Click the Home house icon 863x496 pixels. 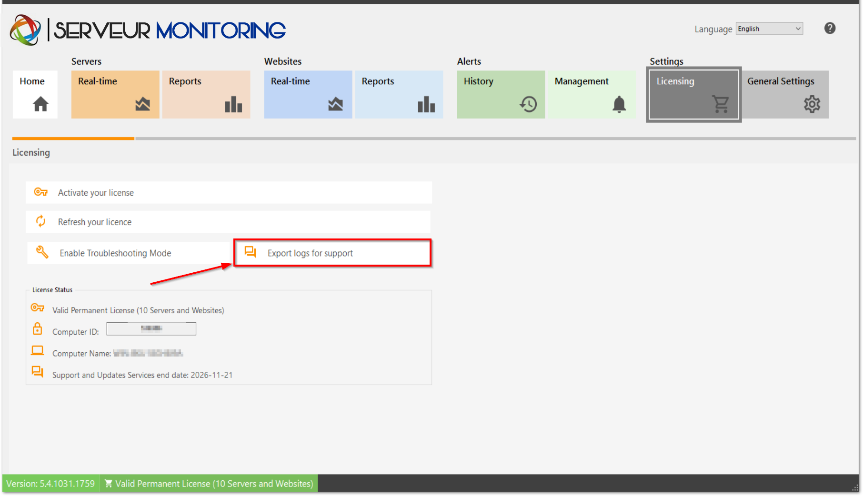(x=40, y=104)
